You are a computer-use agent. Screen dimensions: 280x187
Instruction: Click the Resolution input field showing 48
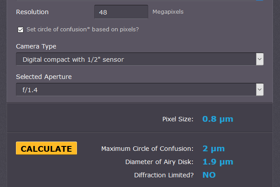pyautogui.click(x=121, y=12)
